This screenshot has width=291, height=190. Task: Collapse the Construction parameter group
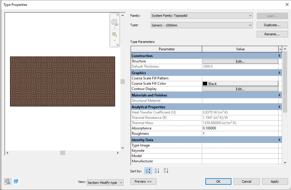click(x=279, y=56)
